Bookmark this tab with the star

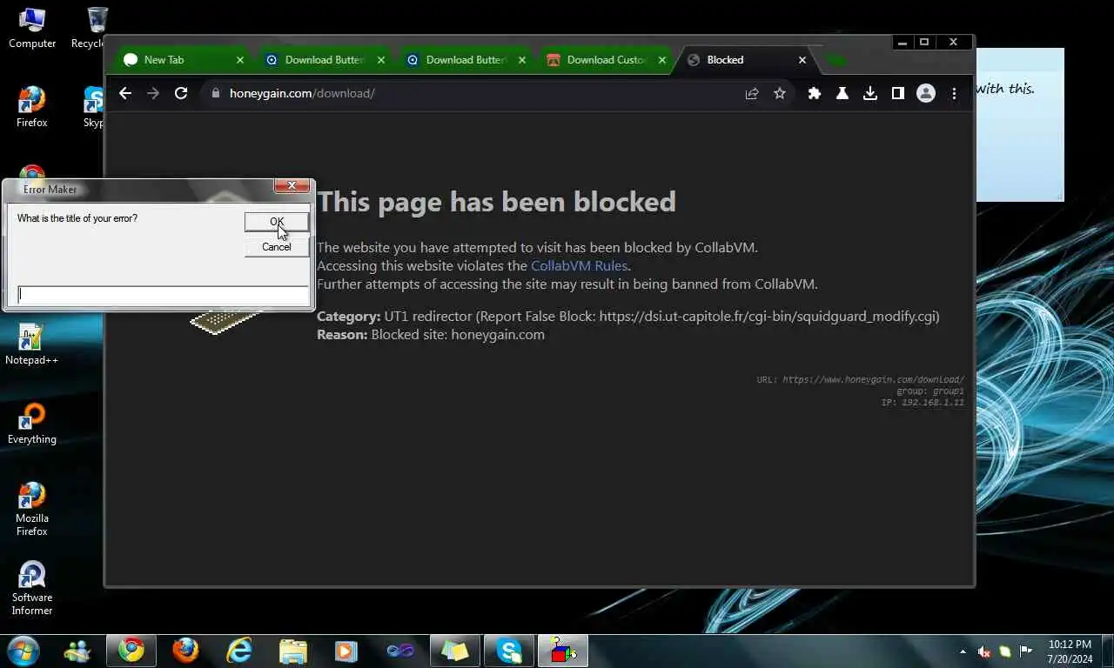click(x=780, y=93)
